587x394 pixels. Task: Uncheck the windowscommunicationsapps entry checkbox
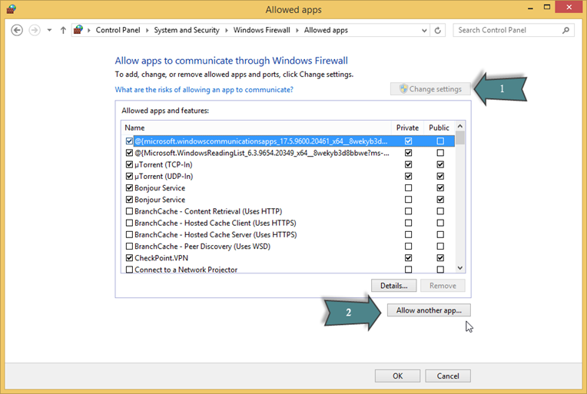click(x=129, y=141)
